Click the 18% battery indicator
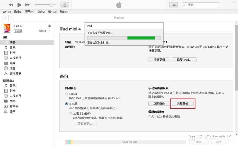The height and width of the screenshot is (148, 238). pos(44,31)
